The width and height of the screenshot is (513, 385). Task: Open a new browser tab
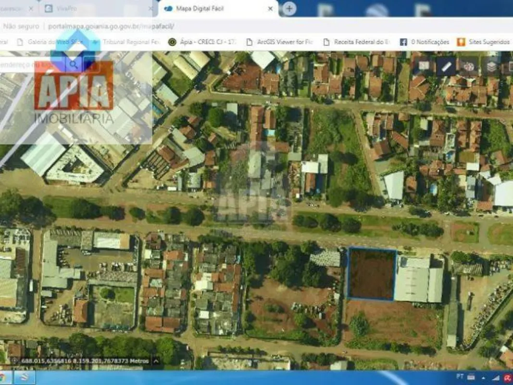[289, 9]
